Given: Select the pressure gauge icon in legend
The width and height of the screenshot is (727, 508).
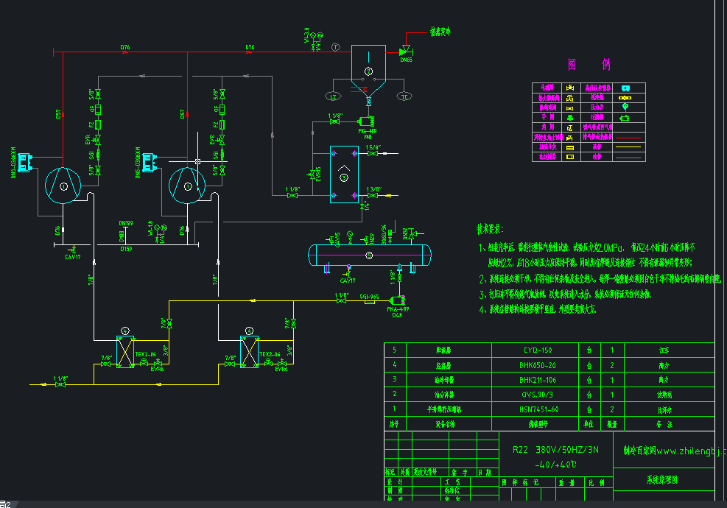Looking at the screenshot, I should (x=625, y=107).
